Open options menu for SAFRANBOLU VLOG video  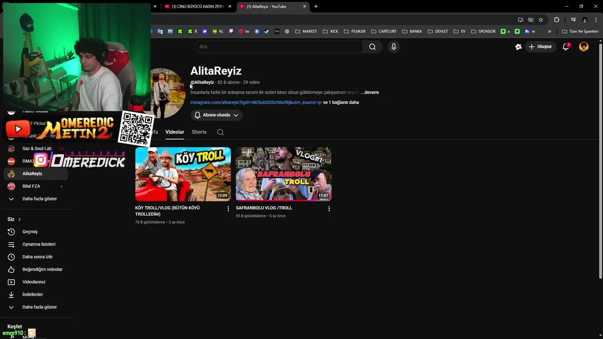click(329, 209)
